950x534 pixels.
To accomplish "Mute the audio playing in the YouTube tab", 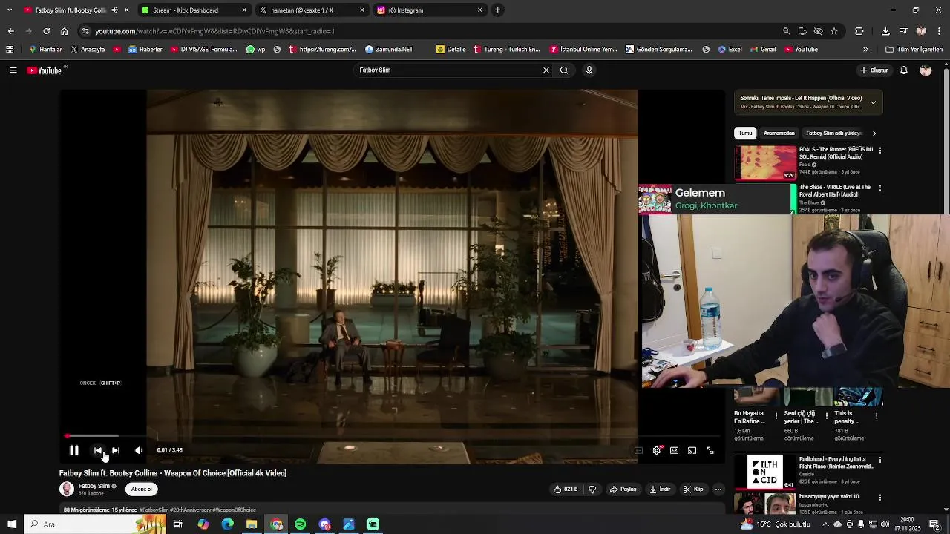I will 114,10.
